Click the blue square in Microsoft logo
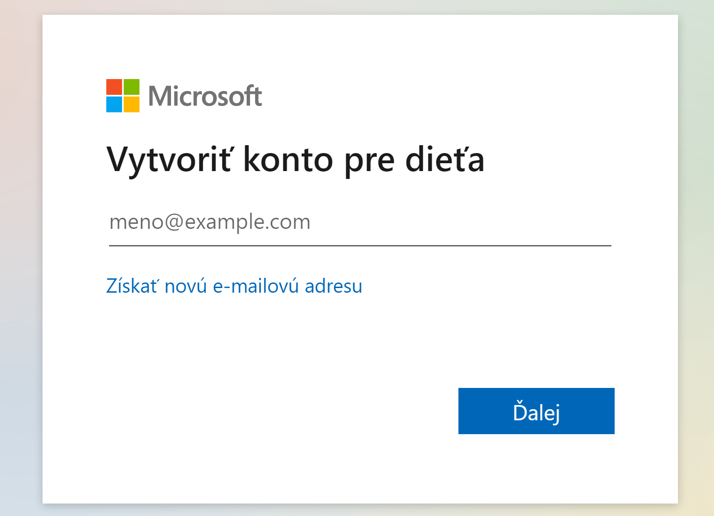 click(x=114, y=104)
